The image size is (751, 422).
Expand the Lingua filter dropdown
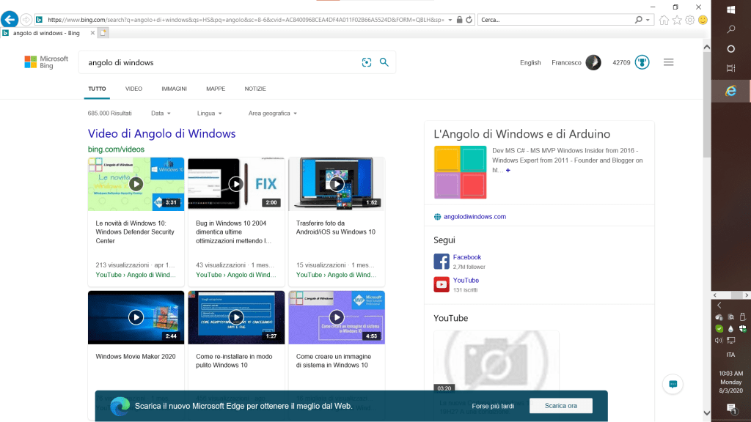[209, 114]
